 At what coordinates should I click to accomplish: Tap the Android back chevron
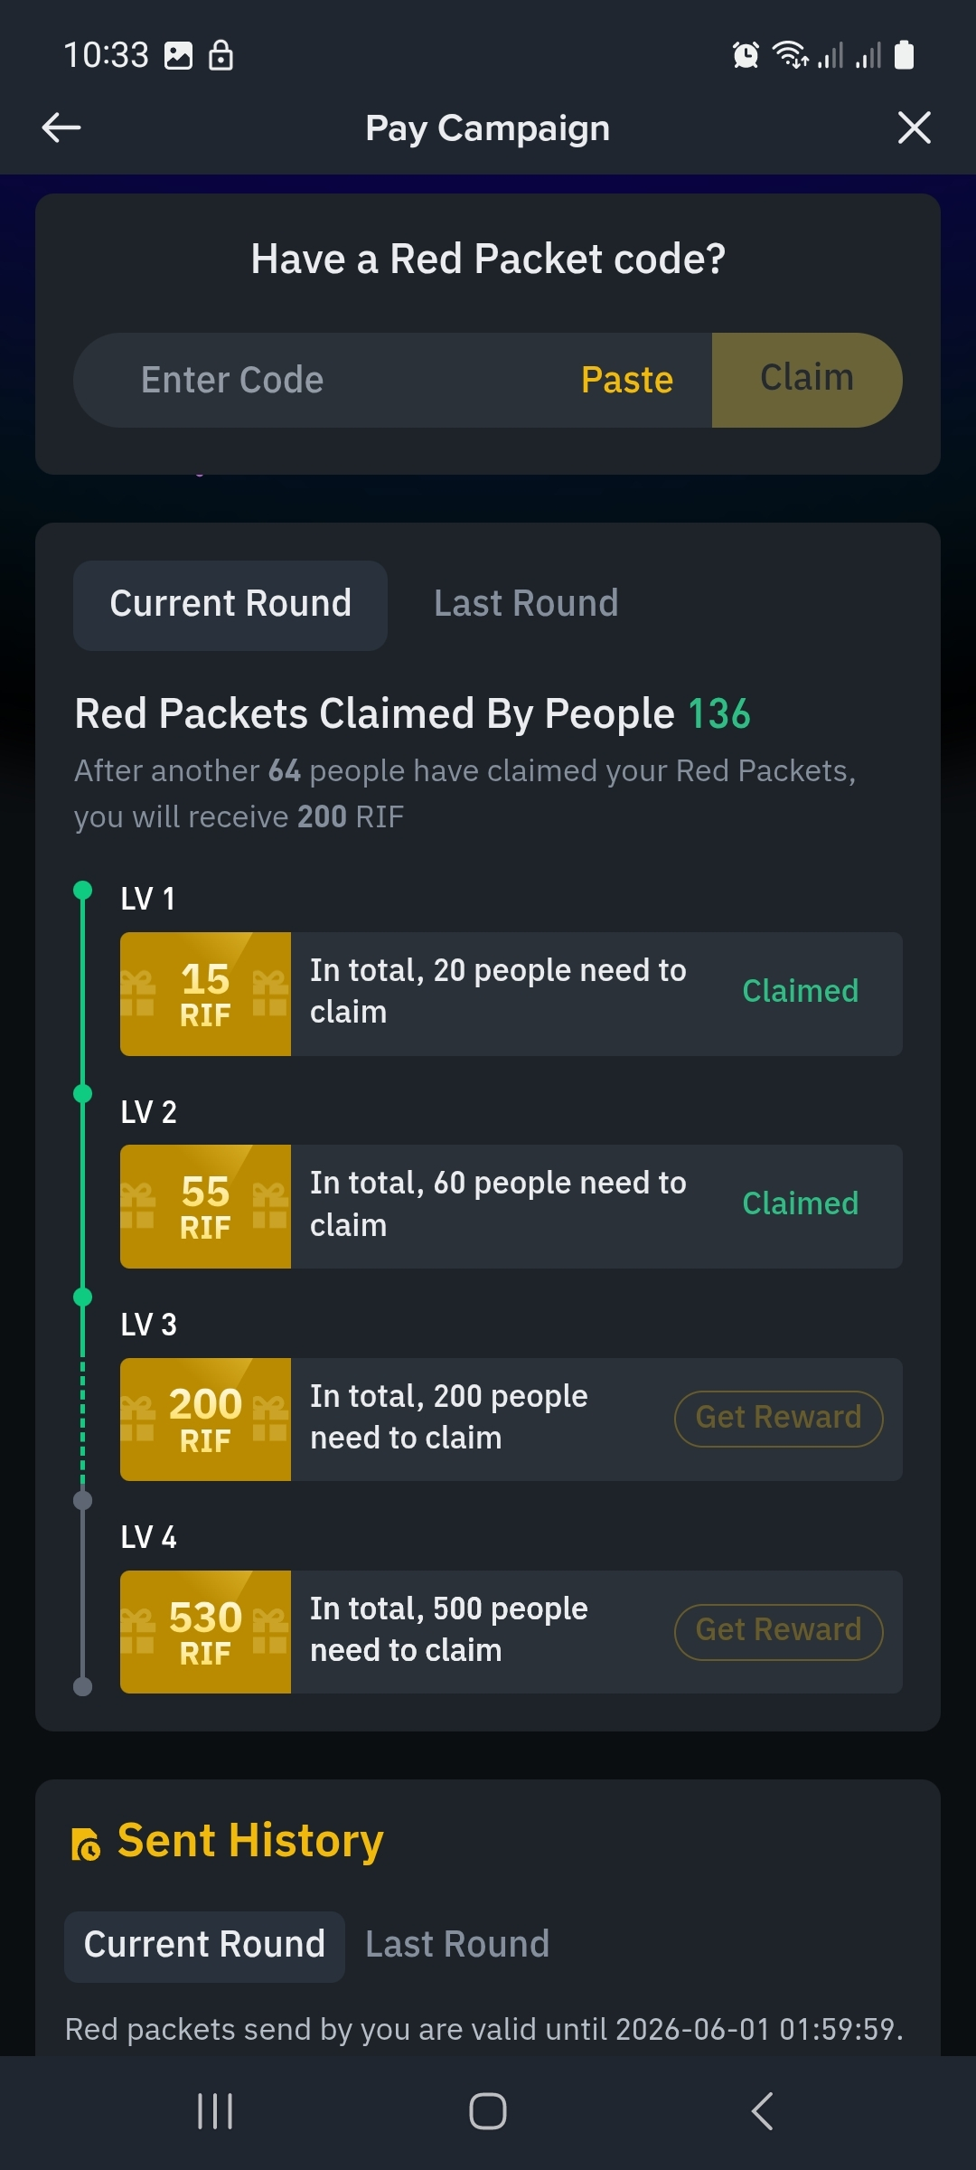point(762,2111)
